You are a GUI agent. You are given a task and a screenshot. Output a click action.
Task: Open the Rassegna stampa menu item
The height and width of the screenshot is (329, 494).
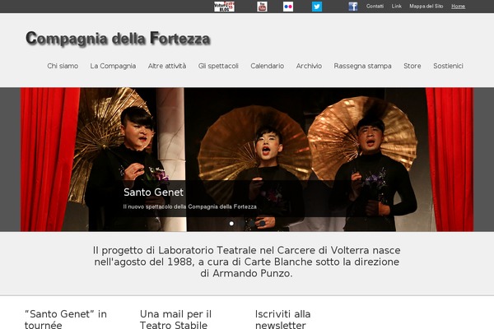pos(362,66)
